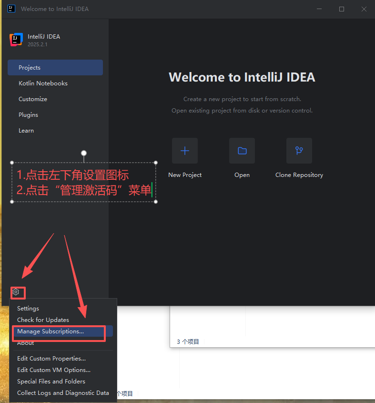
Task: Select Check for Updates menu item
Action: (43, 320)
